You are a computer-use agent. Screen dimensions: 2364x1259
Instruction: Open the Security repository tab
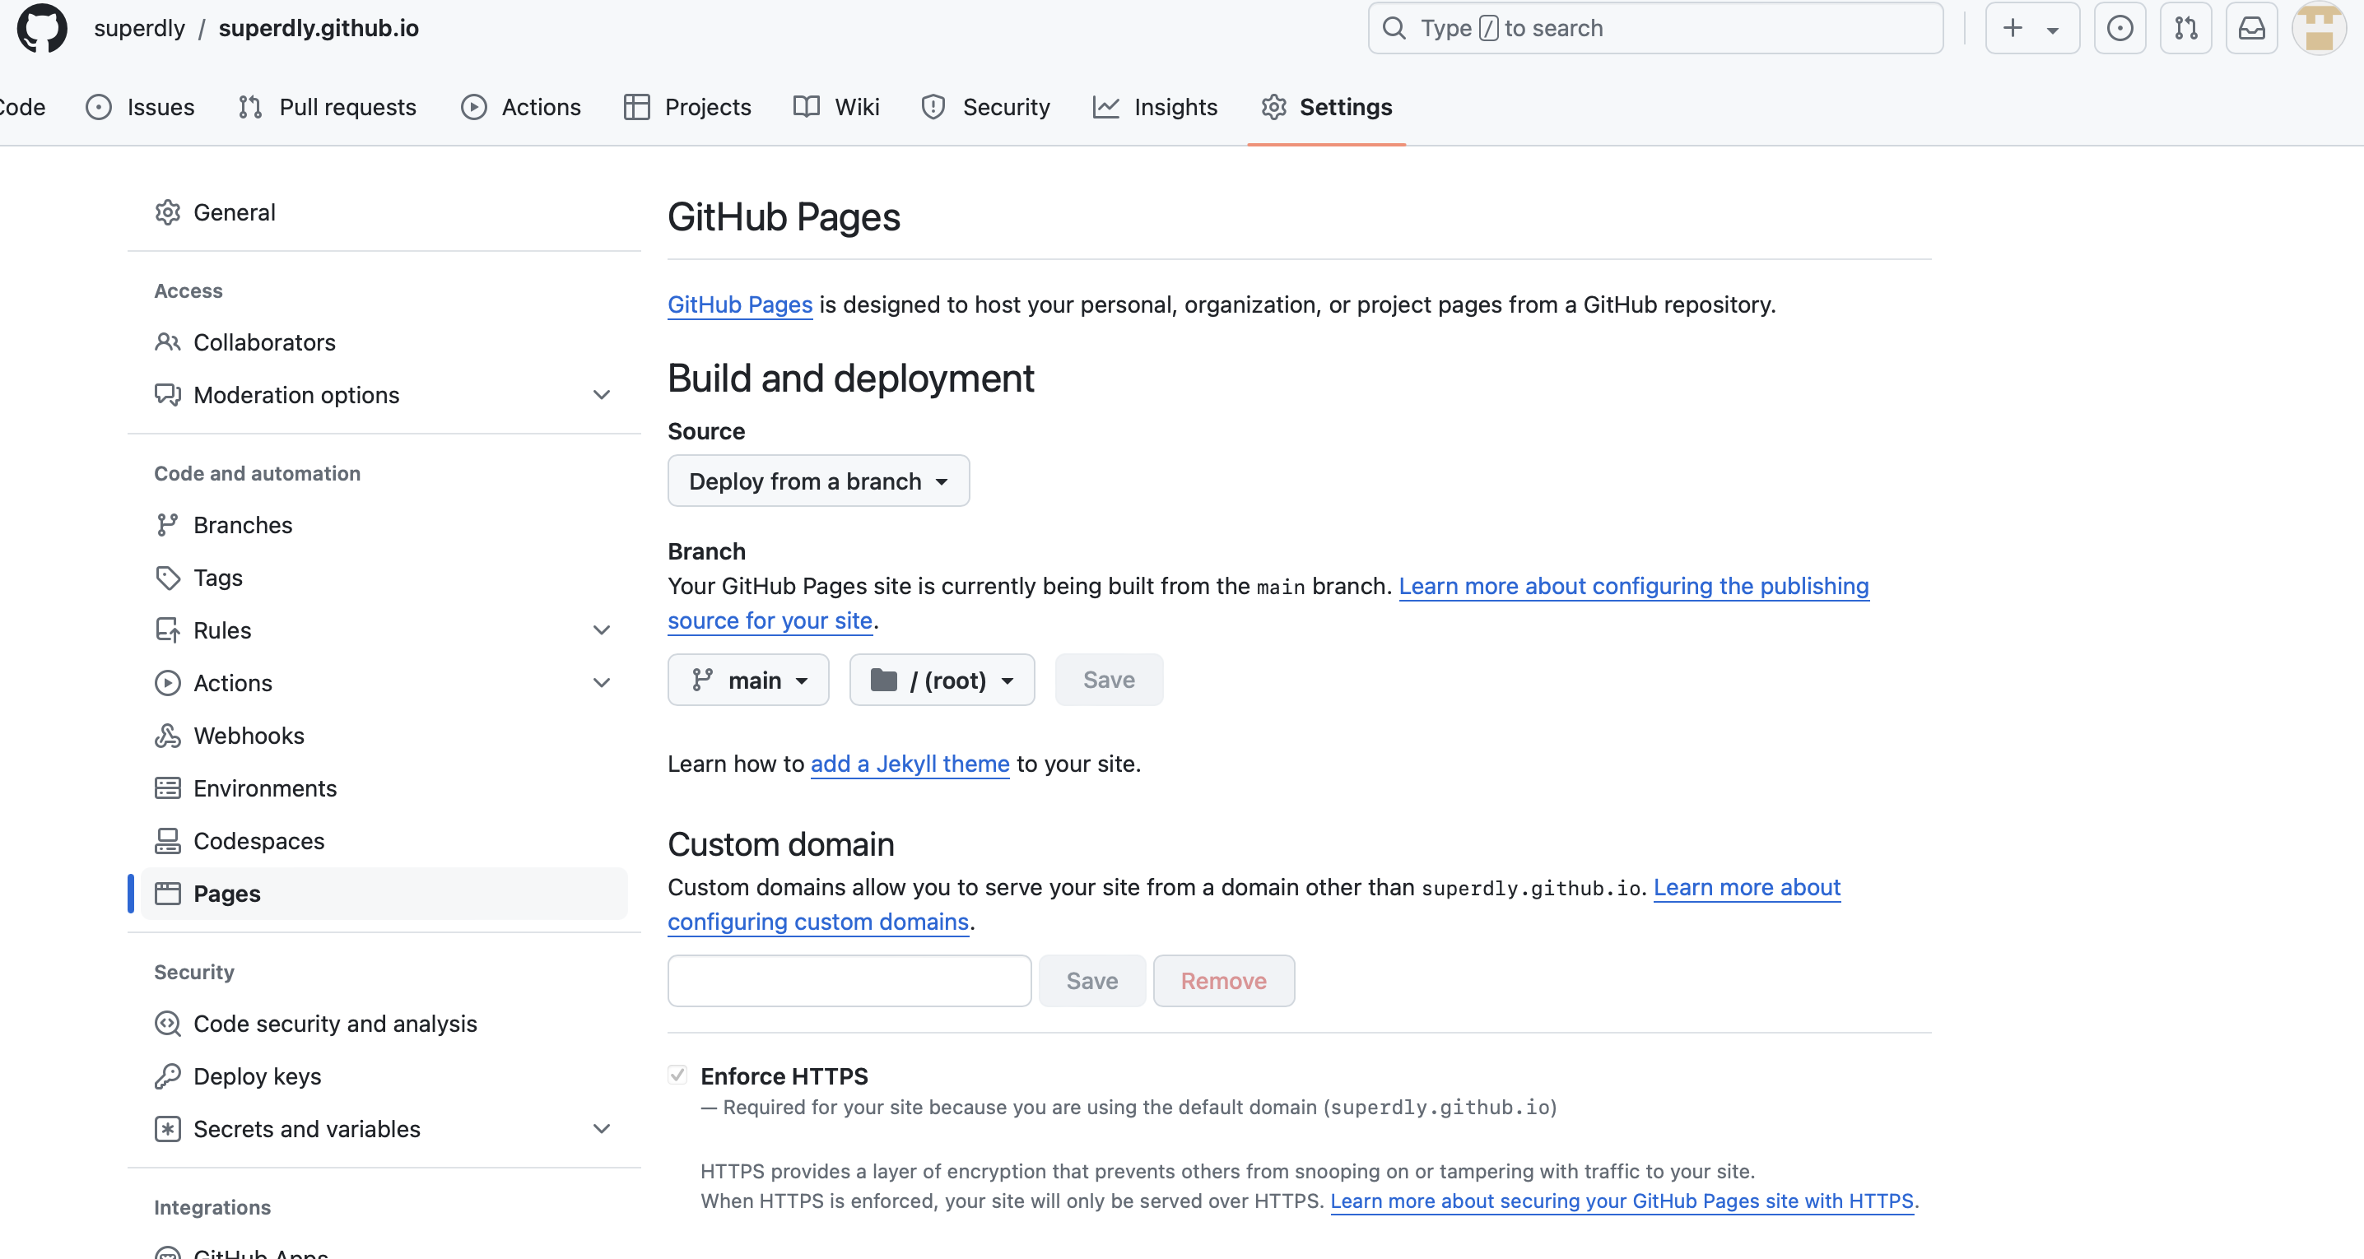[x=985, y=107]
